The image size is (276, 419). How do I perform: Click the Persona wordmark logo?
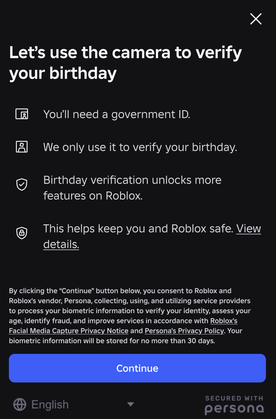pyautogui.click(x=234, y=409)
